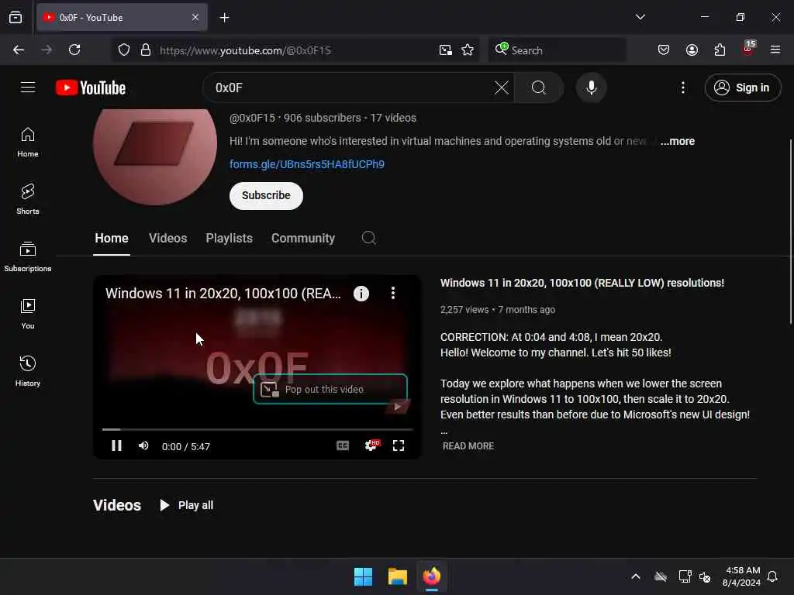Subscribe to the 0x0F channel
Viewport: 794px width, 595px height.
coord(267,195)
